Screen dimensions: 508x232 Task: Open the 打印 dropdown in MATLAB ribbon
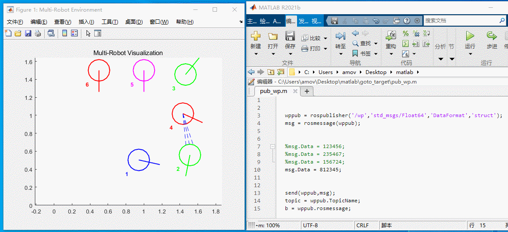[325, 49]
